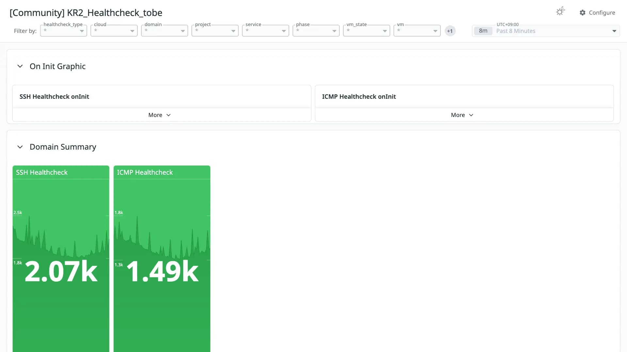The height and width of the screenshot is (352, 627).
Task: Click the 2.5k axis label on SSH graph
Action: coord(18,213)
